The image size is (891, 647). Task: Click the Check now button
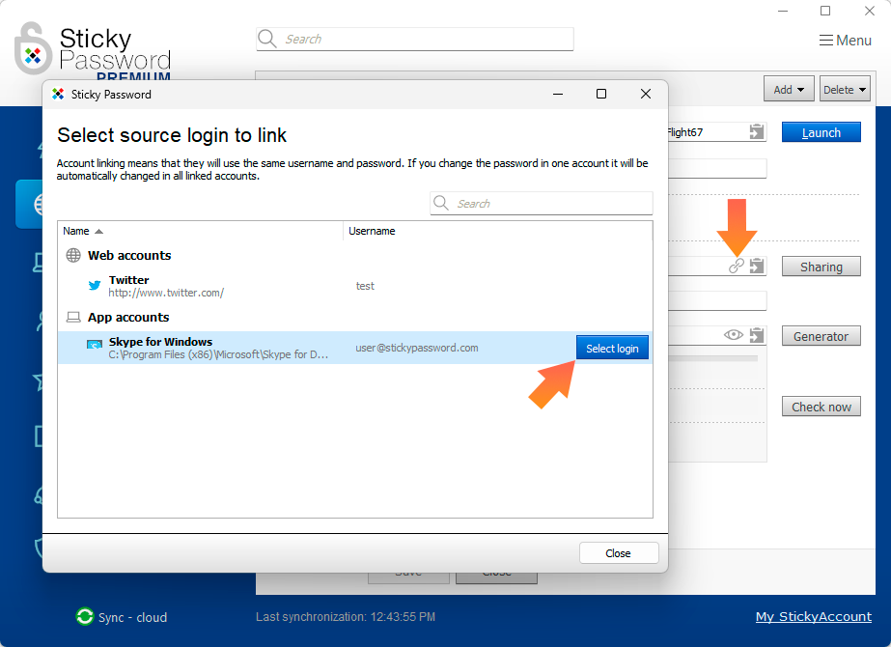821,407
